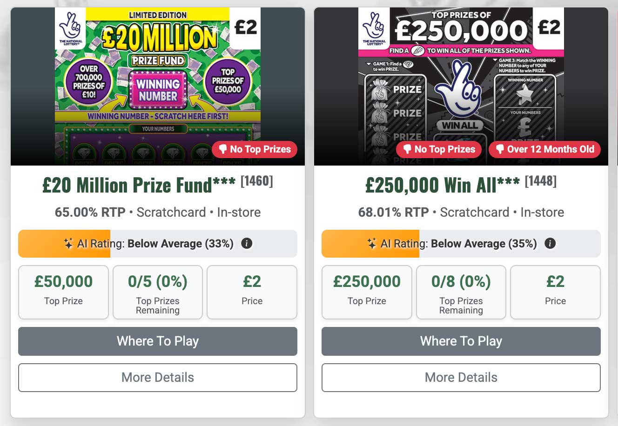Screen dimensions: 618x426
Task: Click the £20 Million scratchcard thumbnail image
Action: coord(158,86)
